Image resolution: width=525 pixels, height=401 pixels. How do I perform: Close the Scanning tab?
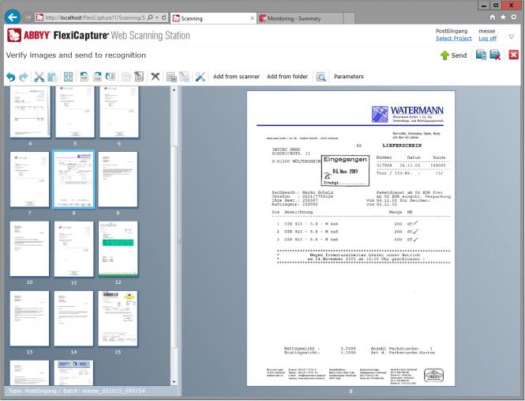pos(252,18)
